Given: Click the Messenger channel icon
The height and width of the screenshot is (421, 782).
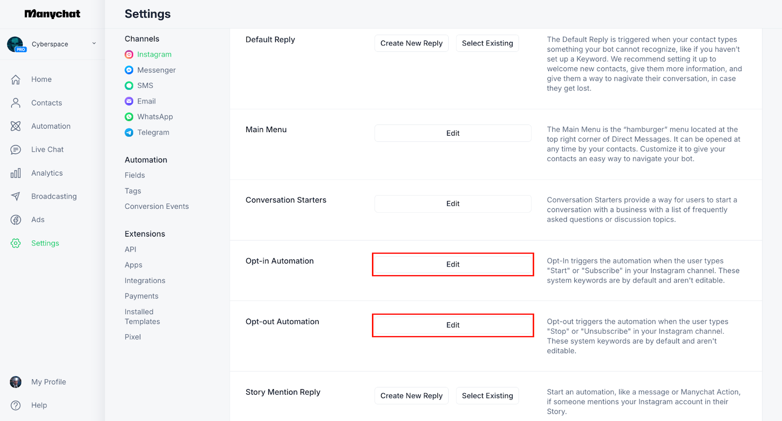Looking at the screenshot, I should (129, 70).
